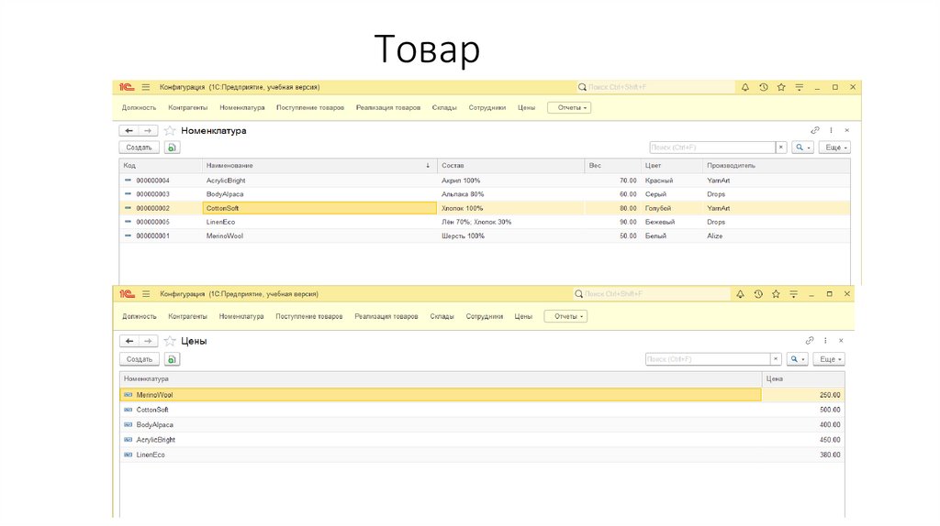Image resolution: width=940 pixels, height=526 pixels.
Task: Go forward arrow in Цены form
Action: pos(148,341)
